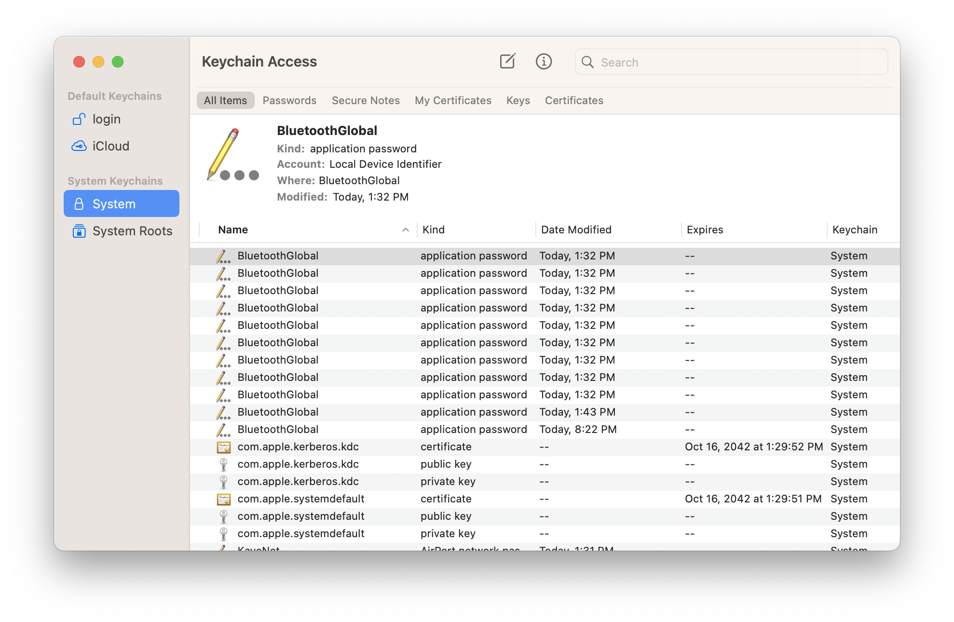Click key icon of com.apple.kerberos.kdc private key
Image resolution: width=954 pixels, height=622 pixels.
click(223, 482)
